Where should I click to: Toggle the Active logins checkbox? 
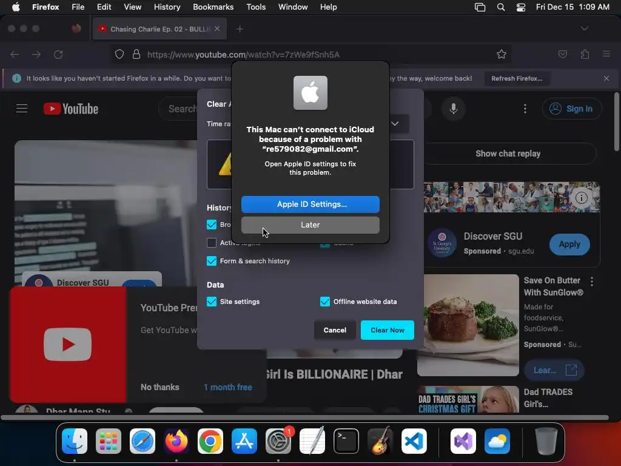click(212, 243)
